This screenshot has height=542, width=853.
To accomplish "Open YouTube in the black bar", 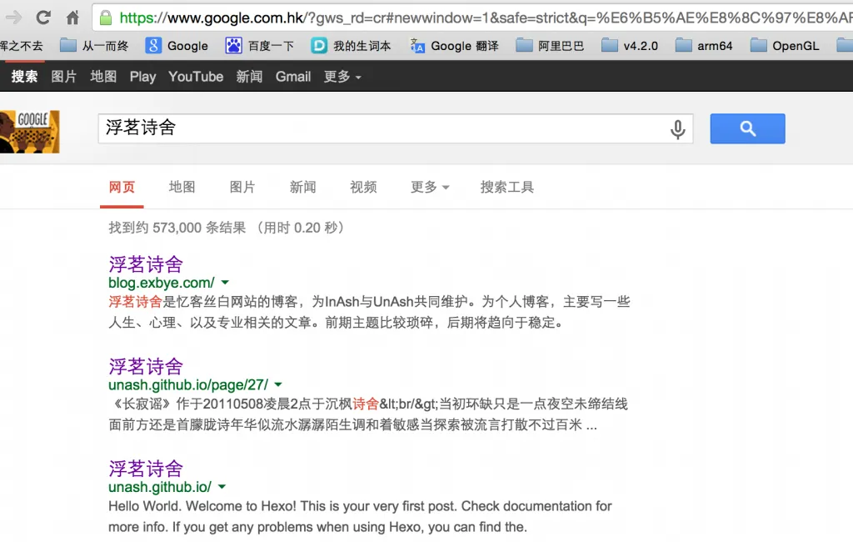I will point(196,76).
